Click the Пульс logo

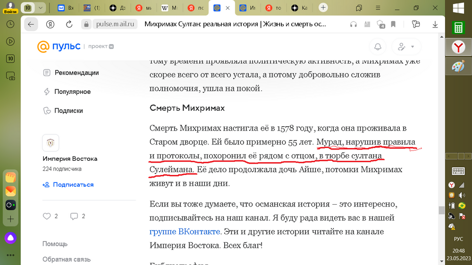click(59, 47)
